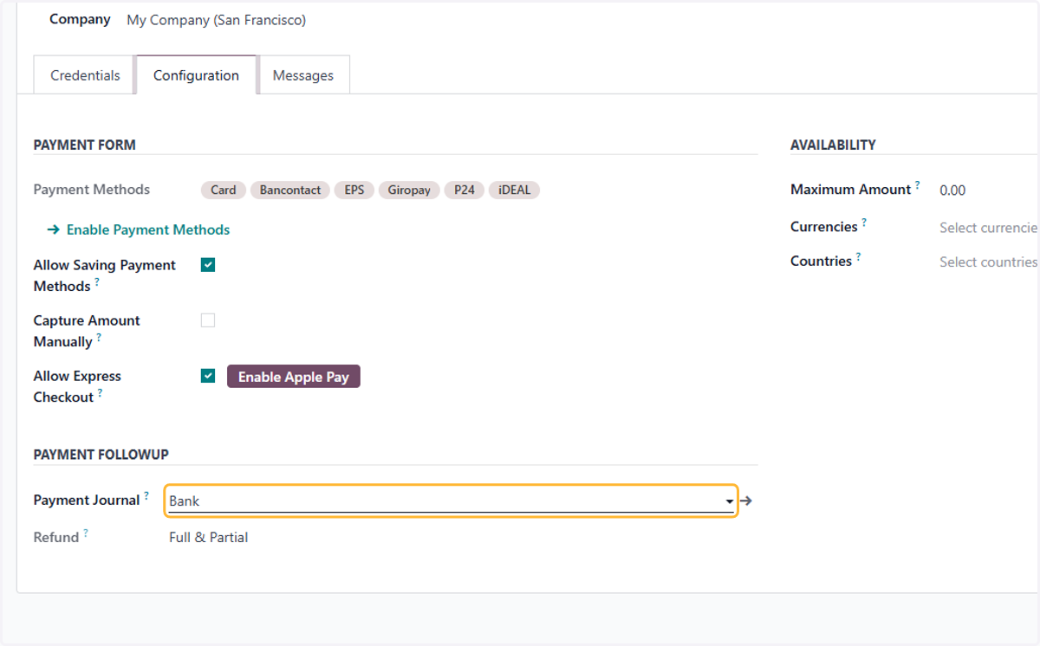Click the Company field My Company (San Francisco)
Screen dimensions: 1040x646
pos(217,20)
